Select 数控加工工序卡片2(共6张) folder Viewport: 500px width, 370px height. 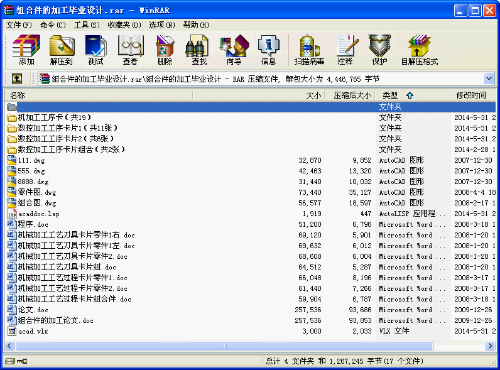66,139
